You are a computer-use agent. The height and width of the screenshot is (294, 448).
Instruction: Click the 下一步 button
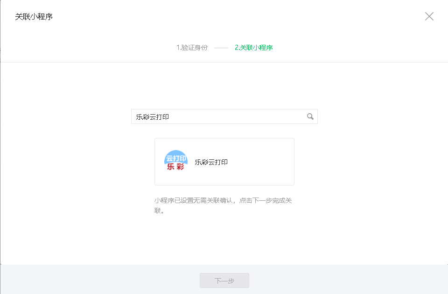click(224, 280)
